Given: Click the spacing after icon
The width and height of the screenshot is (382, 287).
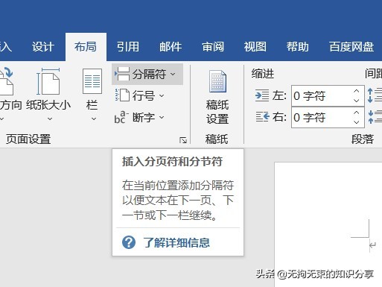Looking at the screenshot, I should point(375,117).
